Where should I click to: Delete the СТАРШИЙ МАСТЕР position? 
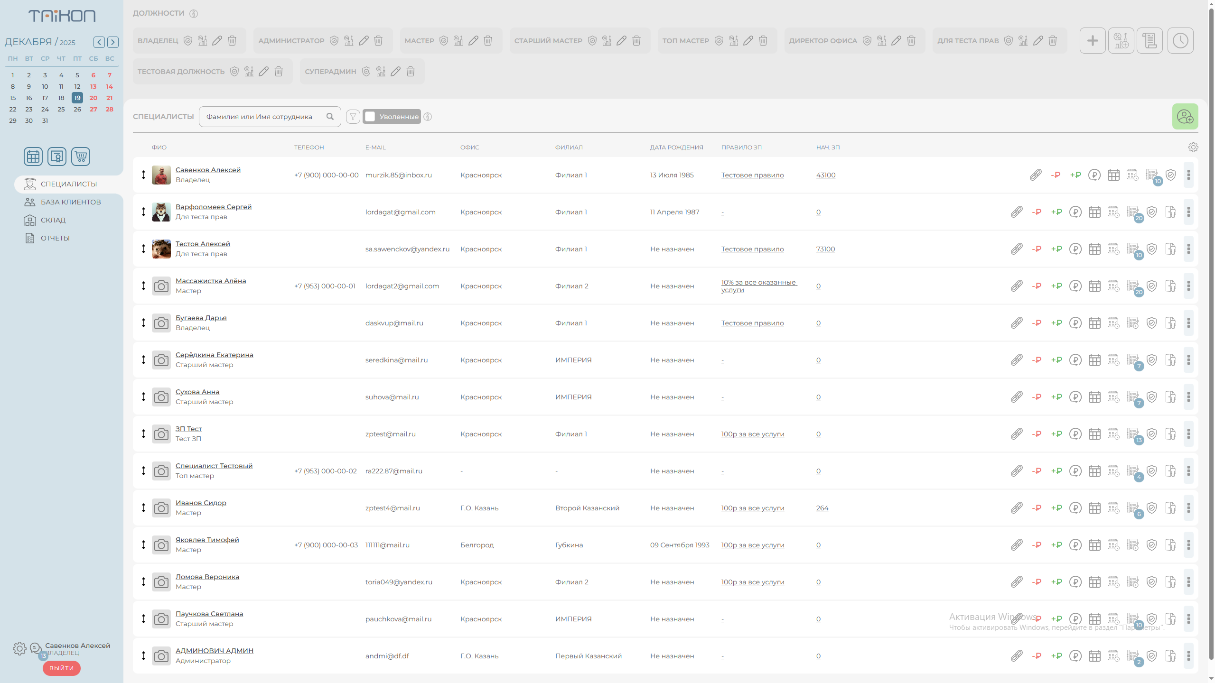[x=636, y=41]
